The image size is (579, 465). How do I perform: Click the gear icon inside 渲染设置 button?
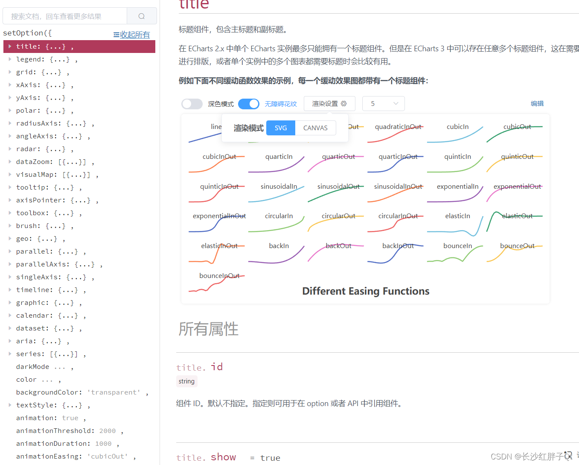coord(344,103)
